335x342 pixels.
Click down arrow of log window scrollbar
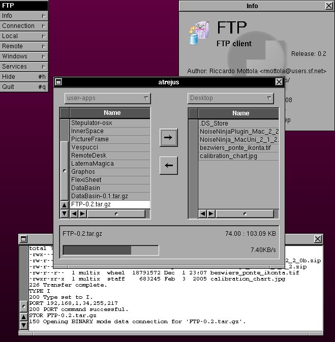coord(23,325)
